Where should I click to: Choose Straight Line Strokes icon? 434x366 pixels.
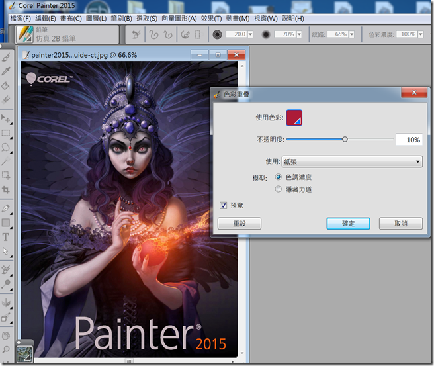coord(168,34)
